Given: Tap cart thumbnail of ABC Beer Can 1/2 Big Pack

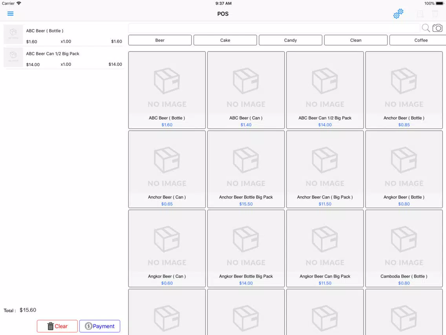Looking at the screenshot, I should pyautogui.click(x=13, y=57).
